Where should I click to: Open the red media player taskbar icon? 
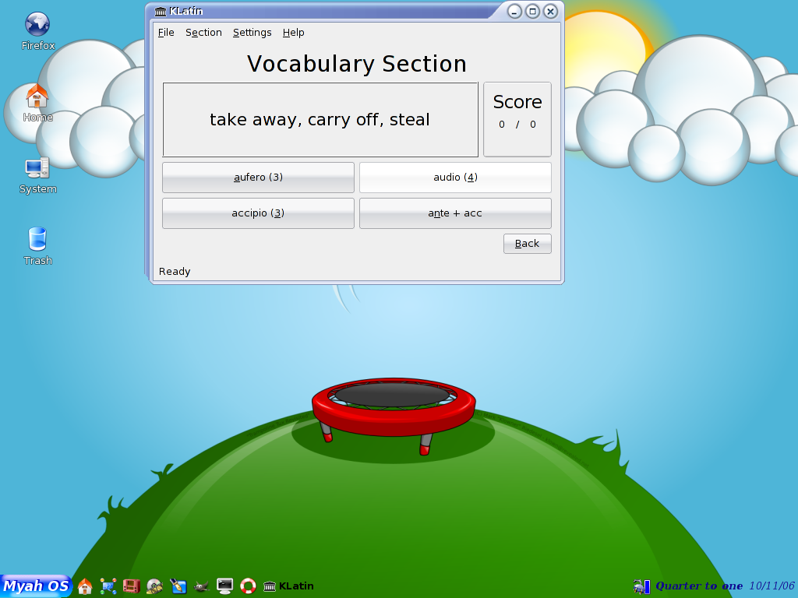pos(131,586)
